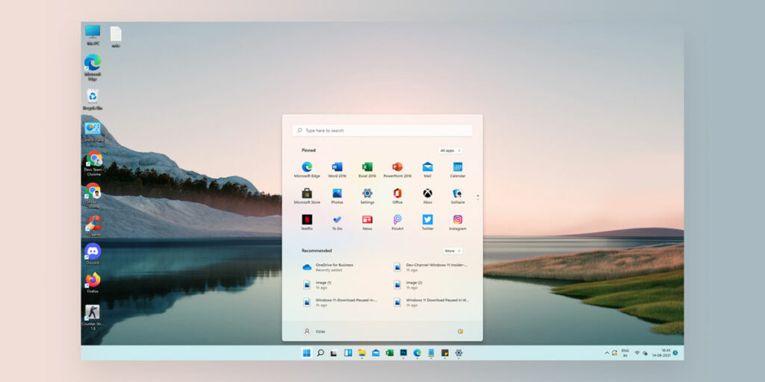Open File Explorer from the taskbar
765x382 pixels.
coord(362,353)
